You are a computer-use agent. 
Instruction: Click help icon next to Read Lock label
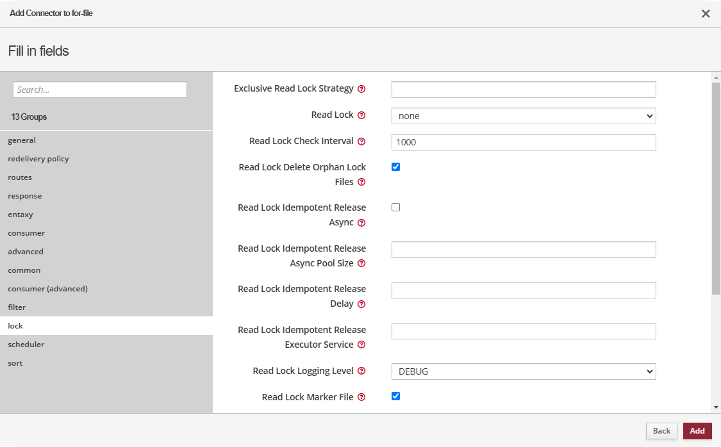click(361, 115)
